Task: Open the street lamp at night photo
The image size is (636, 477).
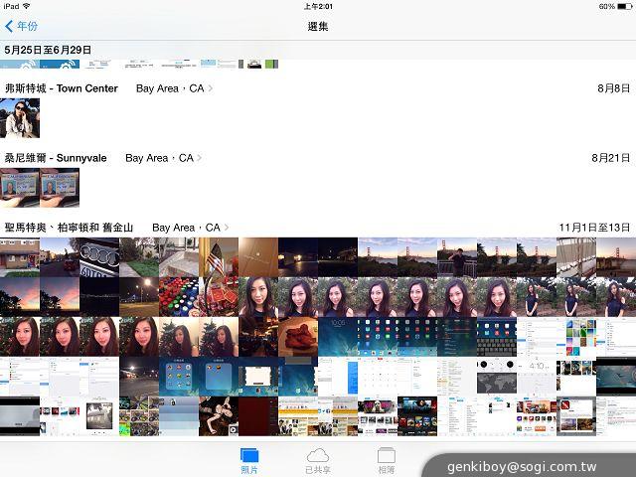Action: point(139,297)
